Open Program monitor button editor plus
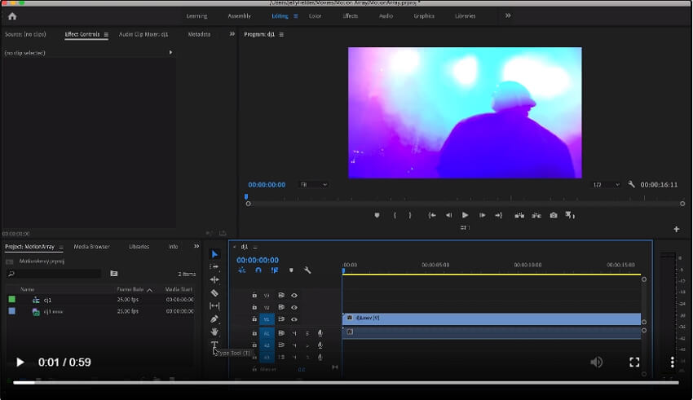The height and width of the screenshot is (400, 693). click(676, 229)
